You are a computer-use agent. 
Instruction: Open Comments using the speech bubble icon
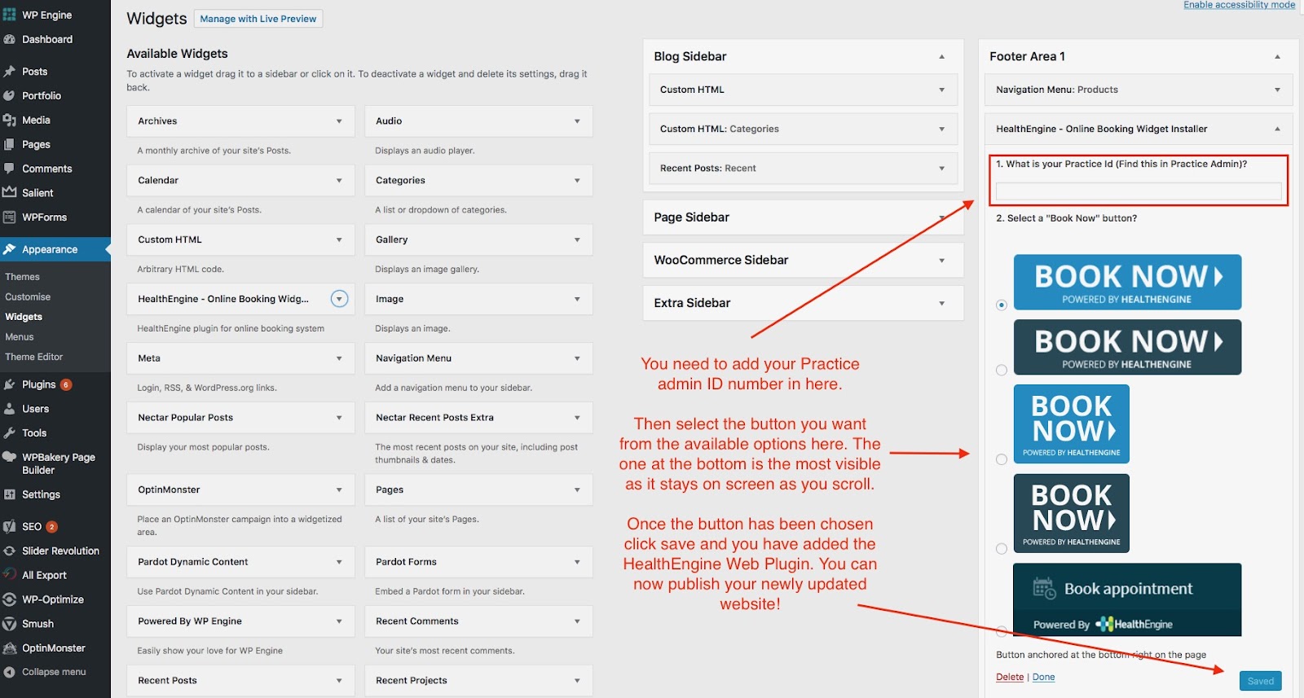tap(10, 169)
